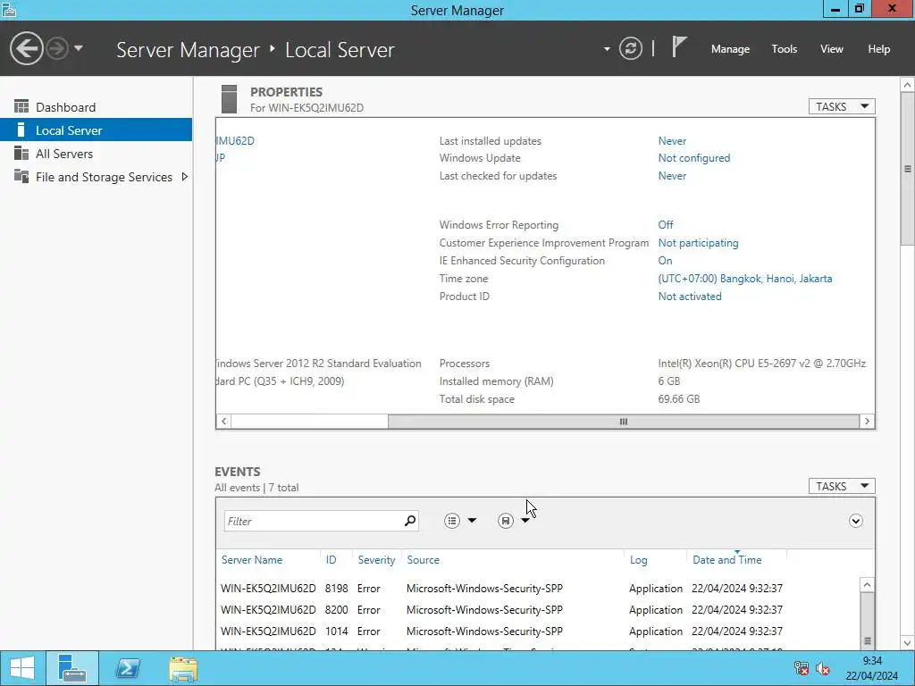Click the properties horizontal scrollbar right arrow
Viewport: 915px width, 686px height.
(x=867, y=422)
